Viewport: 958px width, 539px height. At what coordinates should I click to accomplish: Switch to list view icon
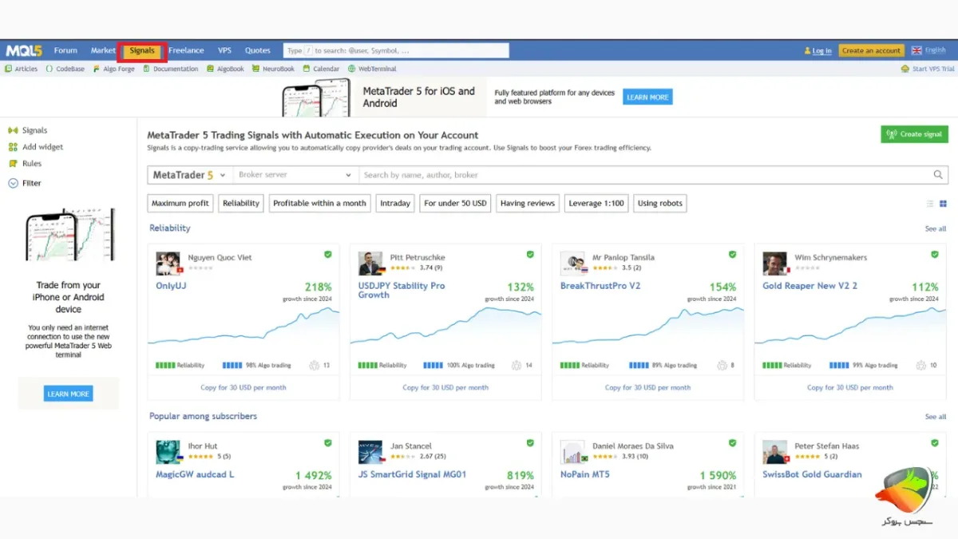pos(930,204)
